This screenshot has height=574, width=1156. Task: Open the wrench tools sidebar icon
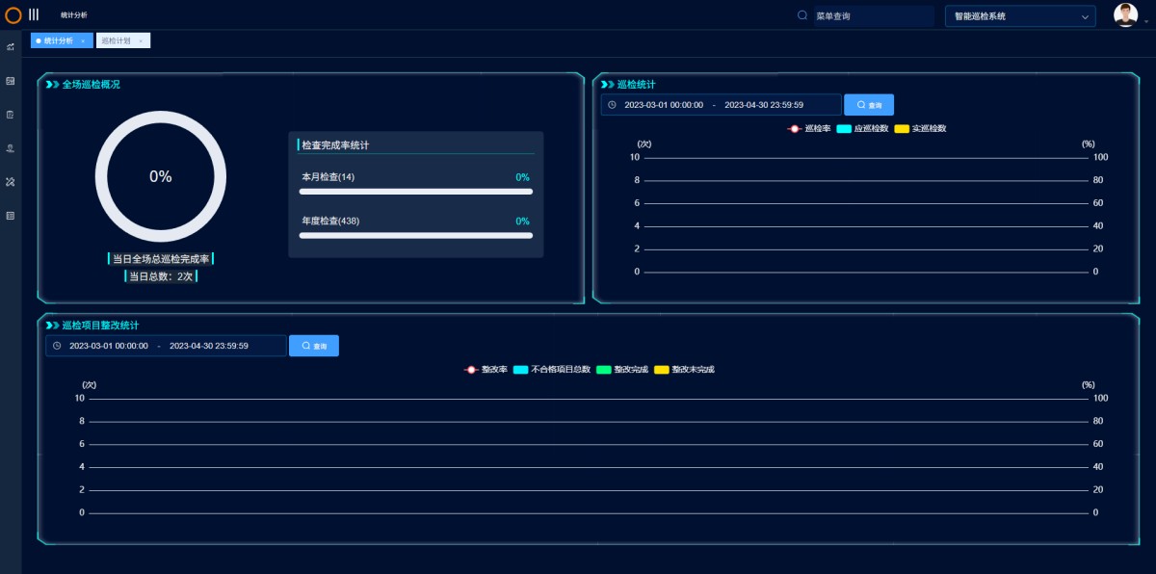point(11,182)
